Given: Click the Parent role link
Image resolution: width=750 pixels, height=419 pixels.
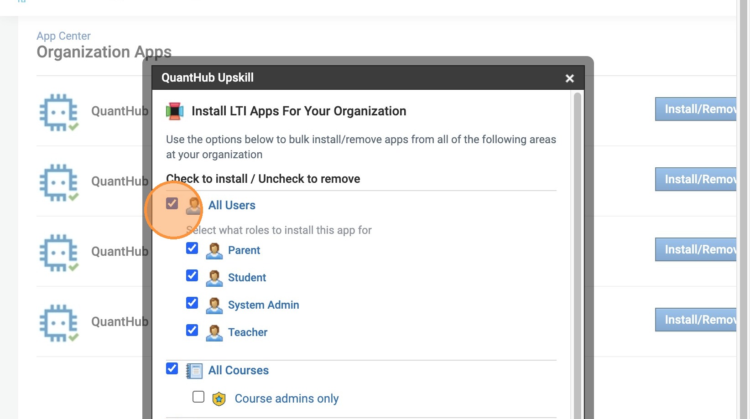Looking at the screenshot, I should (244, 250).
